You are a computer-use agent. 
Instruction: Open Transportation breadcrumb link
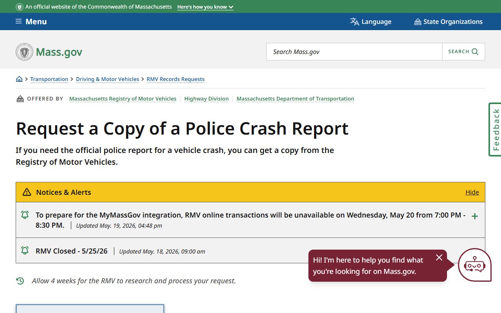point(49,79)
